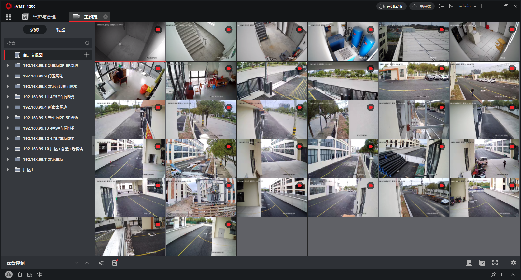This screenshot has width=521, height=280.
Task: Stop all live views icon
Action: pyautogui.click(x=482, y=263)
